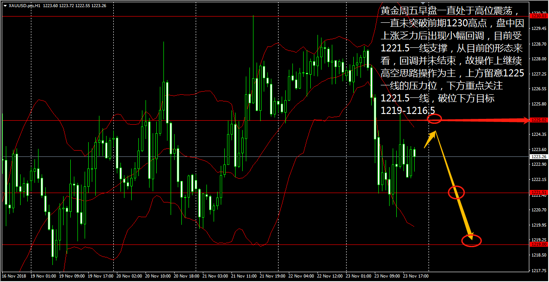Screen dimensions: 549x282
Task: Click the open price value 1223.60
Action: [x=50, y=6]
